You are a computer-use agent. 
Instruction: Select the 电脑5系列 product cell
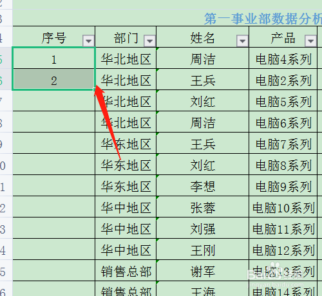pyautogui.click(x=283, y=100)
